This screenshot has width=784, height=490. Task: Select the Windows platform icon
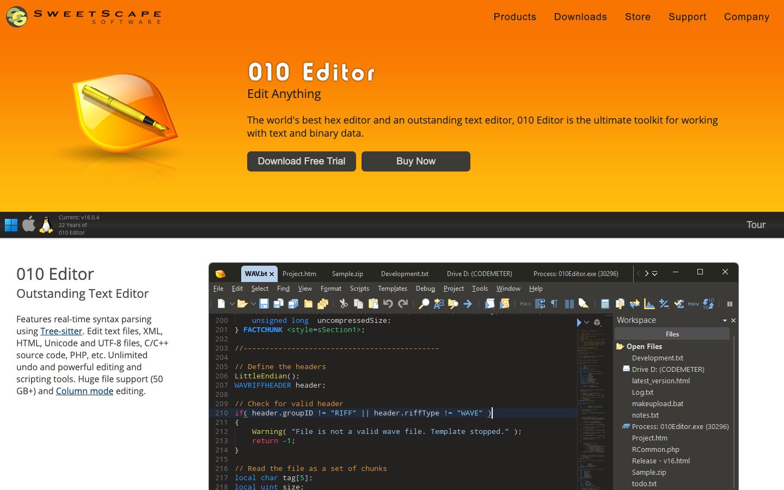coord(11,225)
